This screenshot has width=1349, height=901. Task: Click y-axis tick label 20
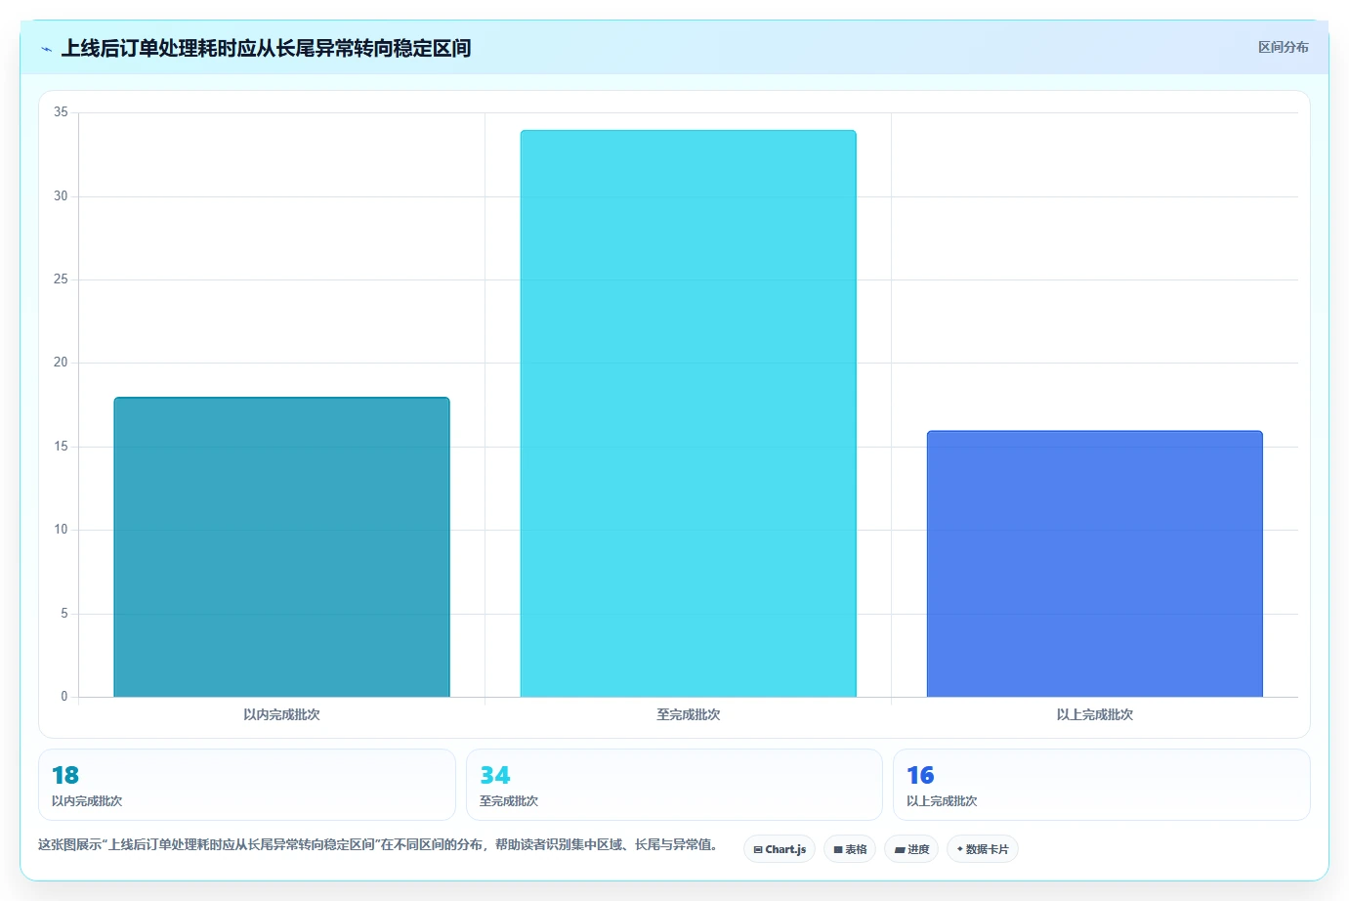point(61,363)
